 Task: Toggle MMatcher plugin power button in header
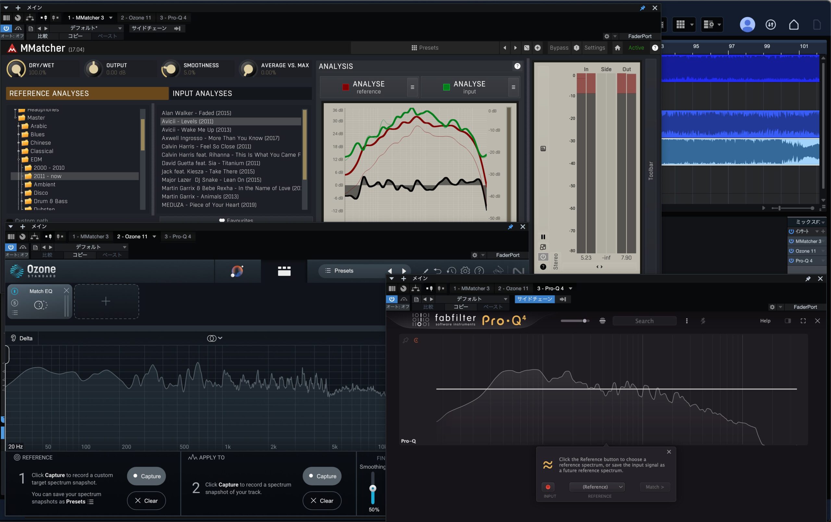point(6,28)
